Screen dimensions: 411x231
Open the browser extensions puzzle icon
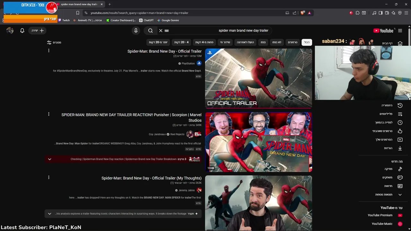357,13
